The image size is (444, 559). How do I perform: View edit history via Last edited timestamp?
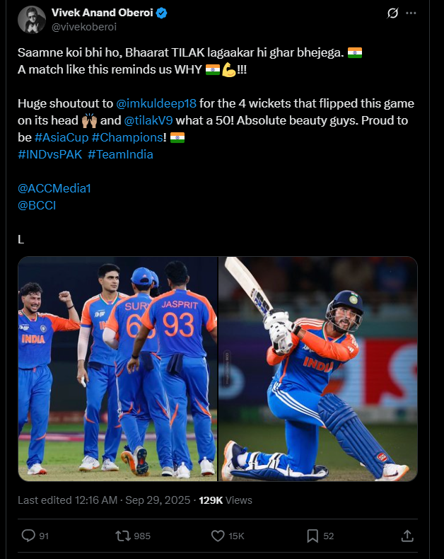68,500
